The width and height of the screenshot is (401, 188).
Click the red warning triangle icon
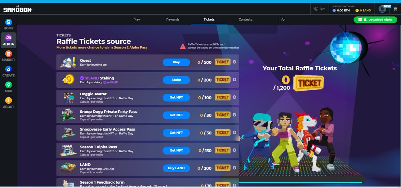(x=183, y=46)
